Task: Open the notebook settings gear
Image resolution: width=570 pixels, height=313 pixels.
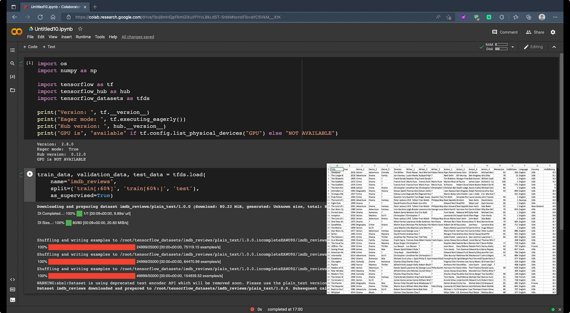Action: tap(553, 32)
